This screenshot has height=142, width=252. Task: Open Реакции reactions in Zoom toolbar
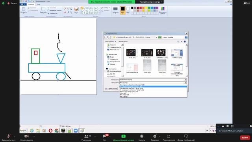click(x=155, y=138)
